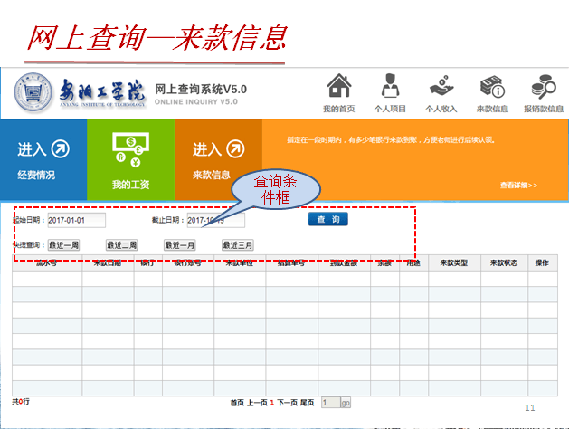The width and height of the screenshot is (569, 429).
Task: Open 报销款信息 coin search icon
Action: tap(545, 88)
